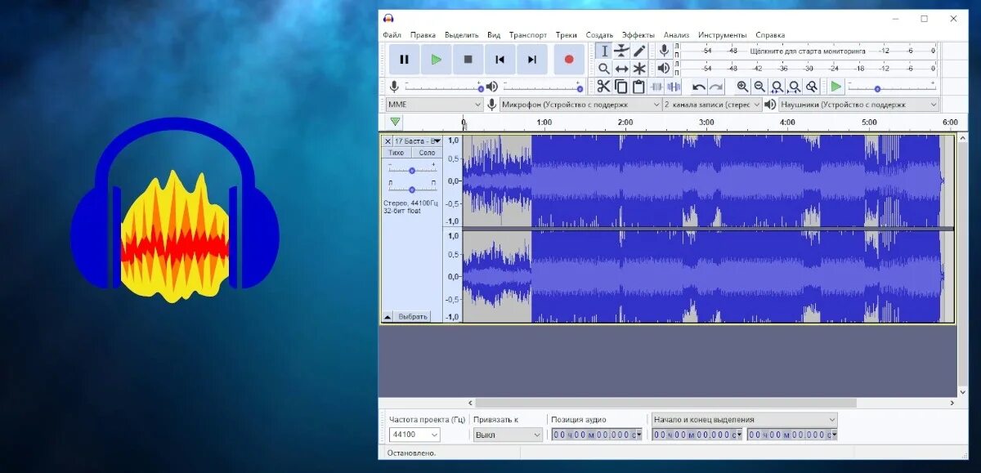981x473 pixels.
Task: Close the track with the X button
Action: 387,141
